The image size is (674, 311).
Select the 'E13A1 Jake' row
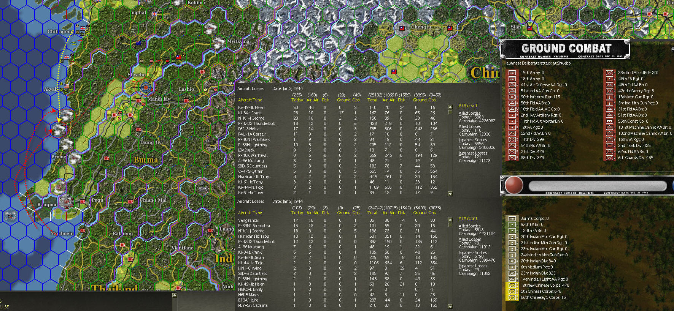338,300
